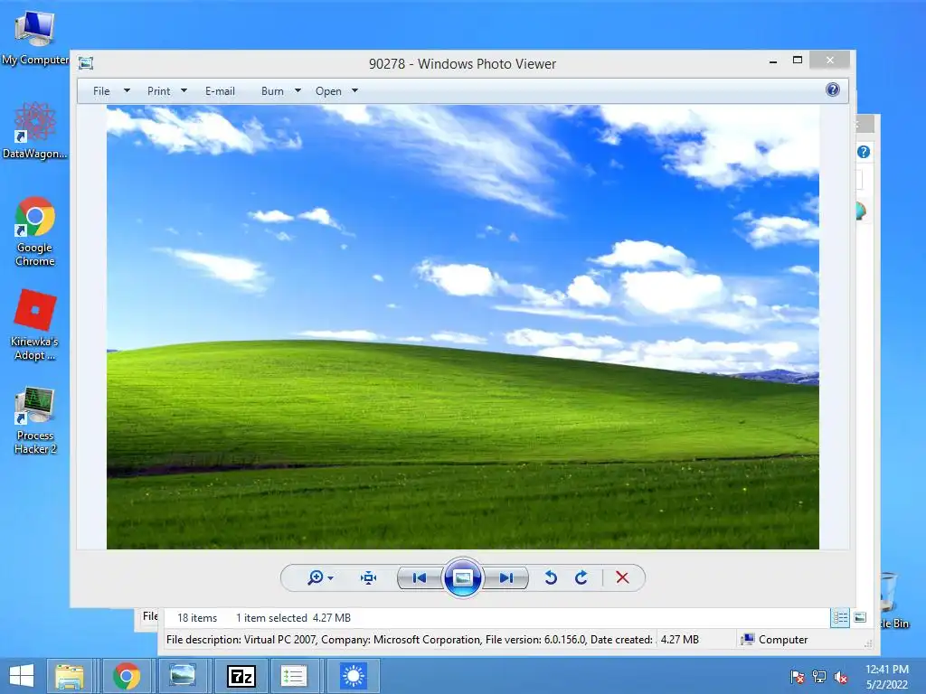
Task: Open 7-Zip from the taskbar
Action: (x=241, y=676)
